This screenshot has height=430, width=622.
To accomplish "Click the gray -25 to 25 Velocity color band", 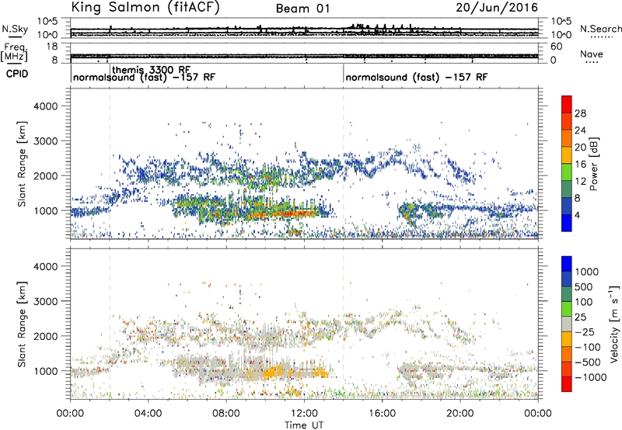I will pyautogui.click(x=567, y=324).
